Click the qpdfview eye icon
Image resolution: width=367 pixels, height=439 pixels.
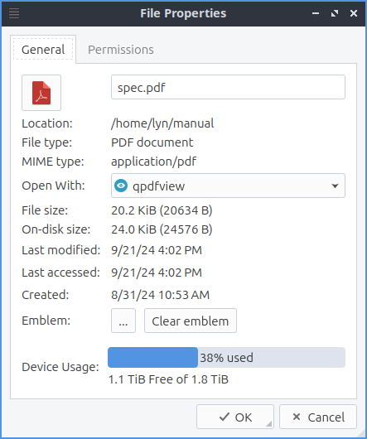[121, 186]
